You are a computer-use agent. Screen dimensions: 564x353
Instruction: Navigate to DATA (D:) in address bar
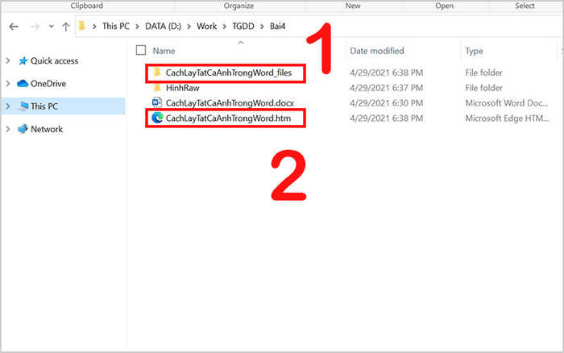[x=164, y=27]
